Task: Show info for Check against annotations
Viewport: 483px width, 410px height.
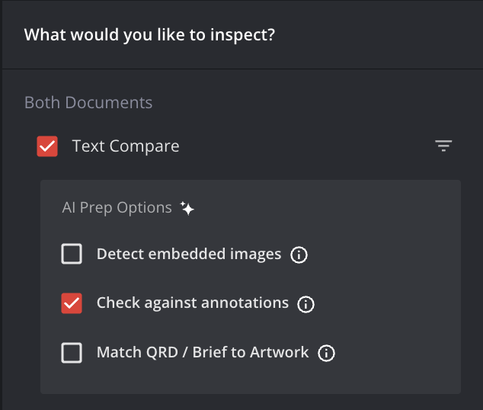Action: click(306, 304)
